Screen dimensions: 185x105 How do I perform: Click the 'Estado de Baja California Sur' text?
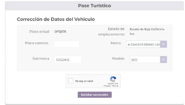(x=147, y=31)
